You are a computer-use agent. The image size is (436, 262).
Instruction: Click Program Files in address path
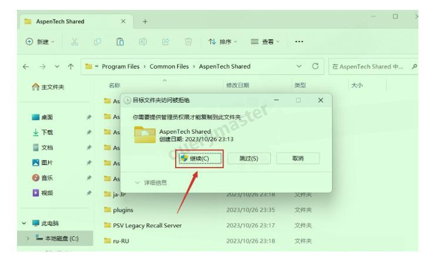120,67
